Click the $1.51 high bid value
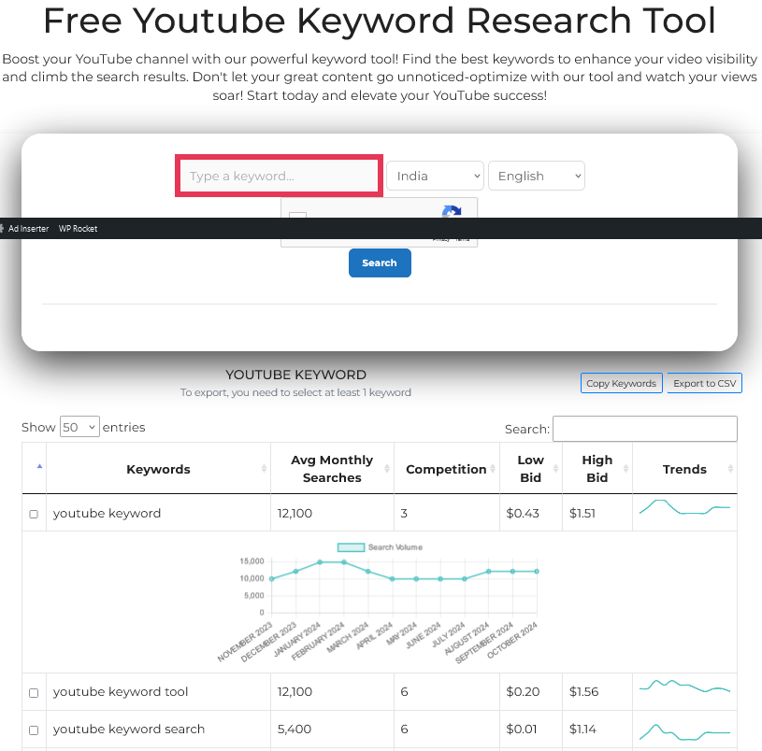The height and width of the screenshot is (751, 762). pos(582,513)
